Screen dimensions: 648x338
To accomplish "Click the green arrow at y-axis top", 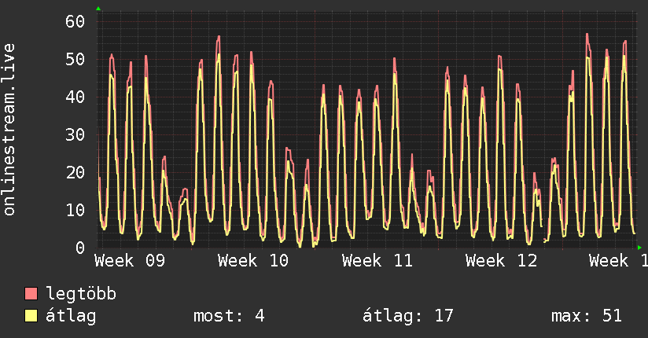I will (98, 9).
